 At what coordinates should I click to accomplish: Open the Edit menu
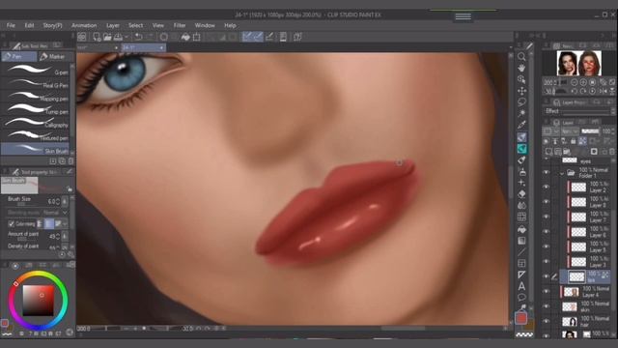click(29, 25)
